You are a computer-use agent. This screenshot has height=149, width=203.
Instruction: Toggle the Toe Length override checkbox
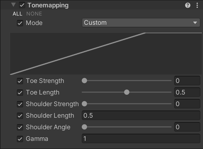pos(20,92)
